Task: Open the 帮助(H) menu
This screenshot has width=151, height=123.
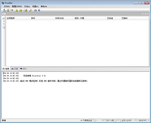Action: 44,7
